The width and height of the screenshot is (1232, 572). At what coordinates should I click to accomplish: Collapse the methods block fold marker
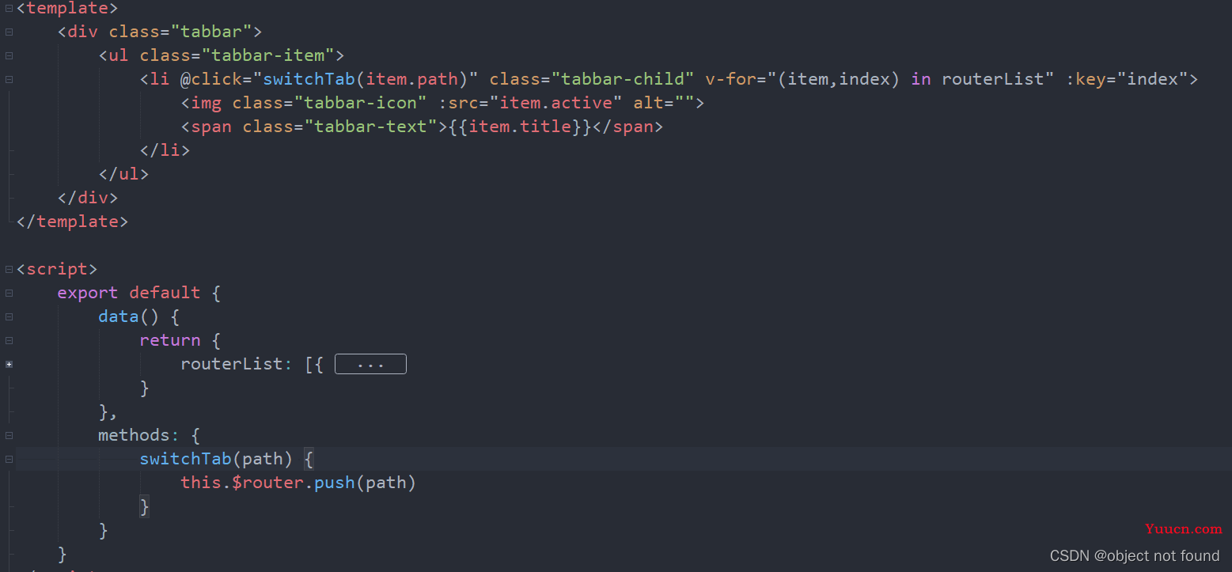9,435
